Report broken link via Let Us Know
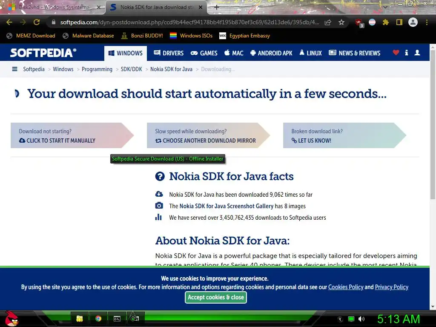Image resolution: width=436 pixels, height=327 pixels. (x=344, y=135)
